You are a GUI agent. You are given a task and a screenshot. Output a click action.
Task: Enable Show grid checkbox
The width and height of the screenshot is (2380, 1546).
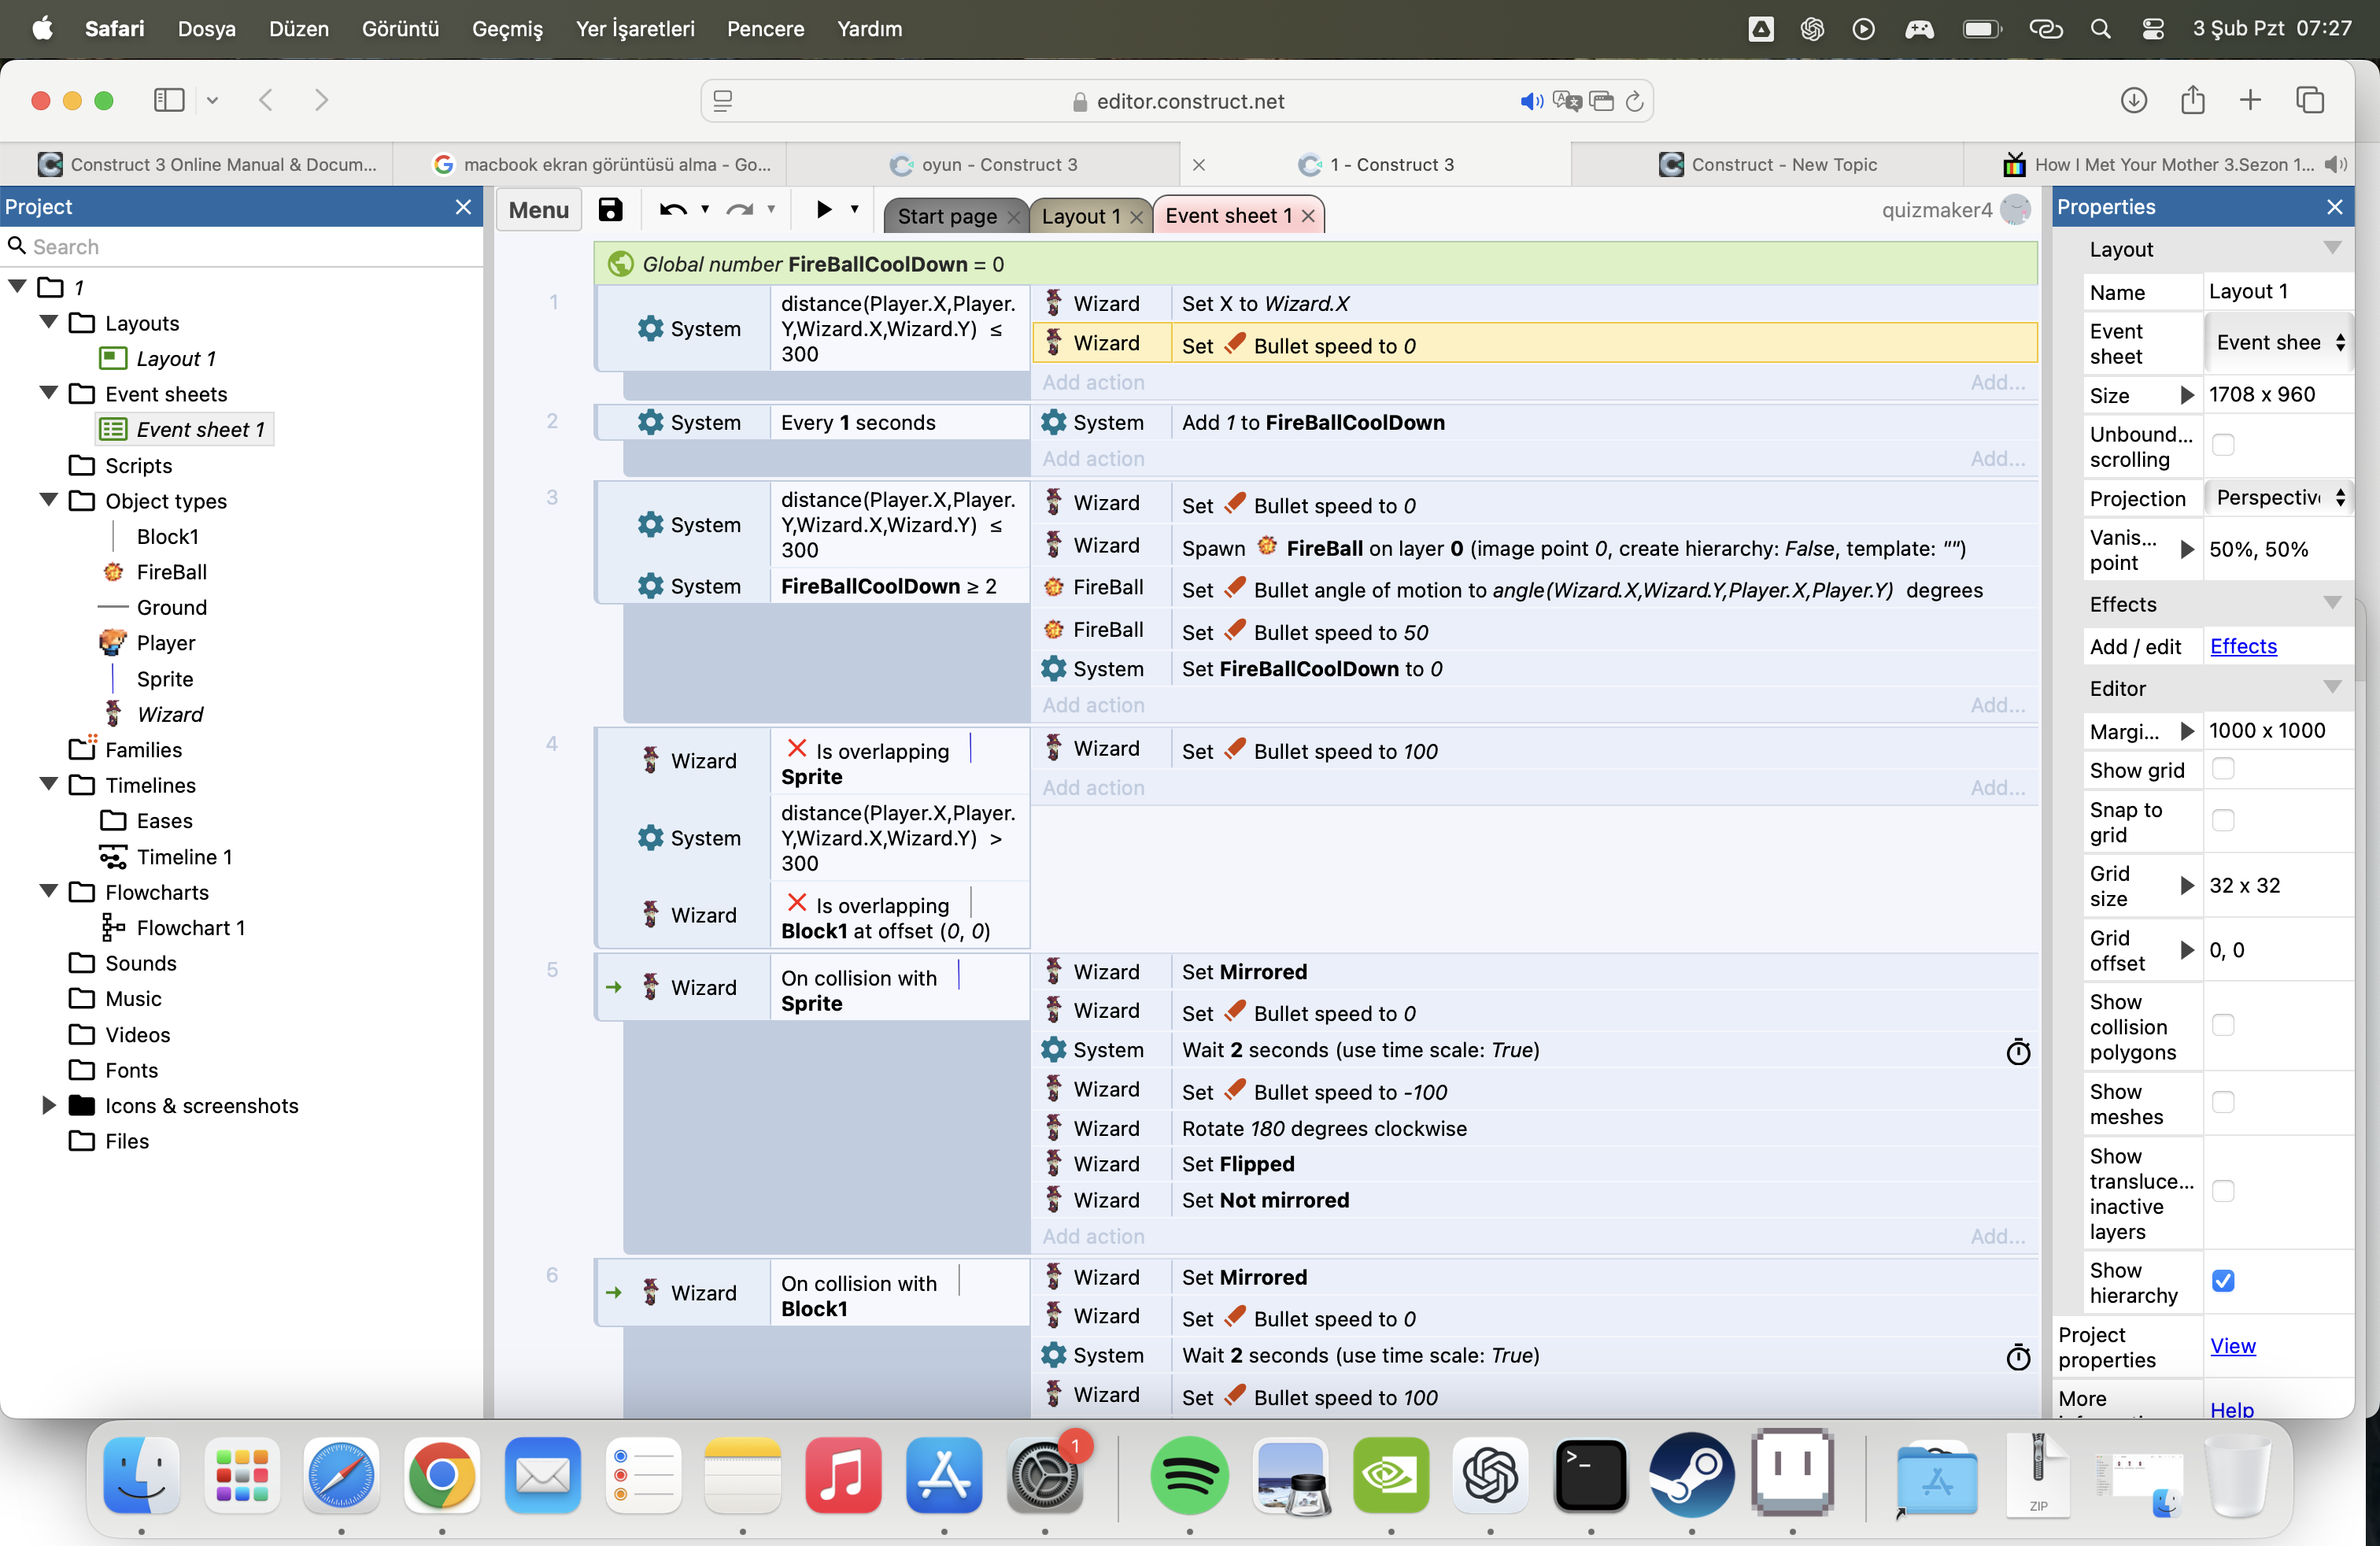(x=2223, y=769)
